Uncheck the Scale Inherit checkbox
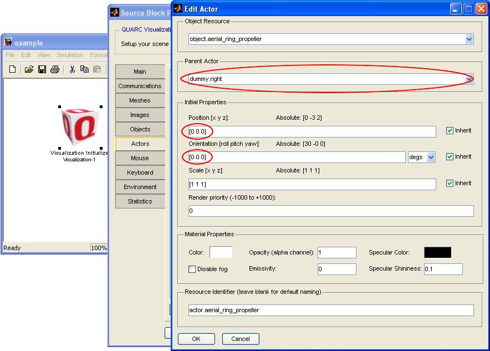Screen dimensions: 490x351 450,184
